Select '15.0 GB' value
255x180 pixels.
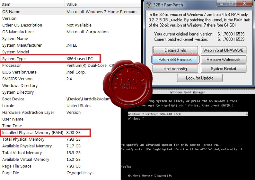(73, 160)
